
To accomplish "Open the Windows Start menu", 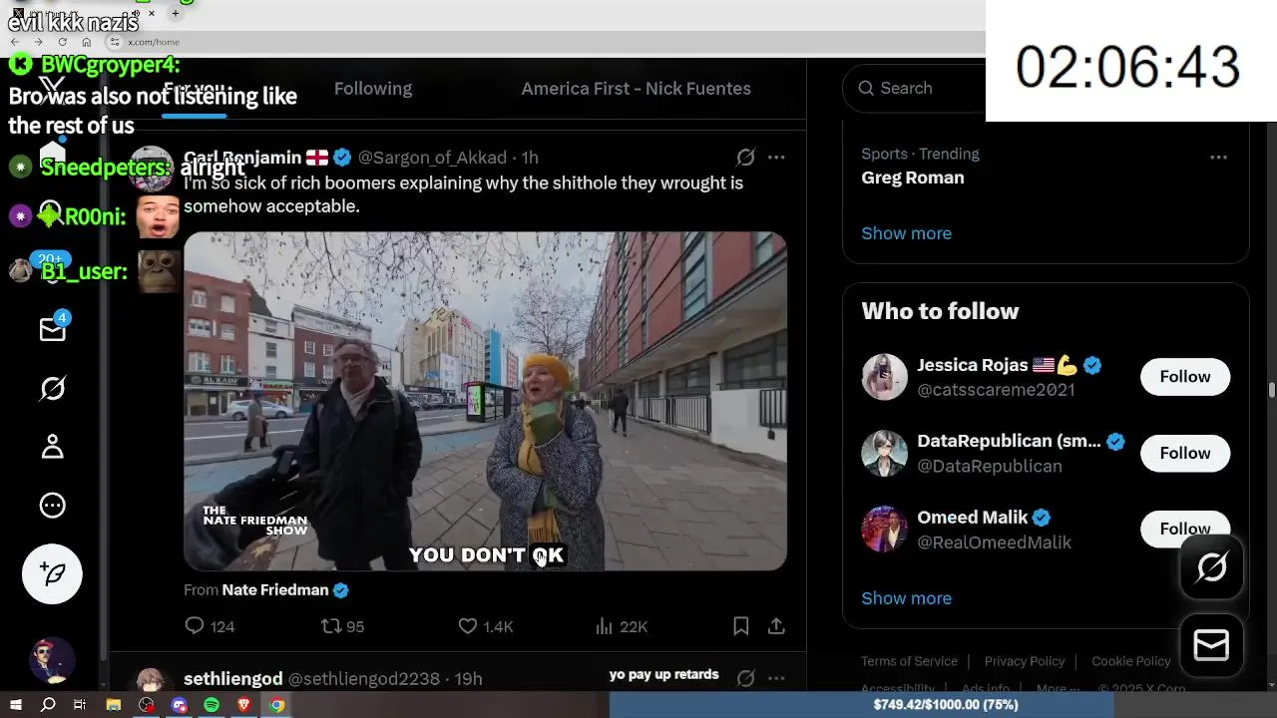I will (x=16, y=705).
